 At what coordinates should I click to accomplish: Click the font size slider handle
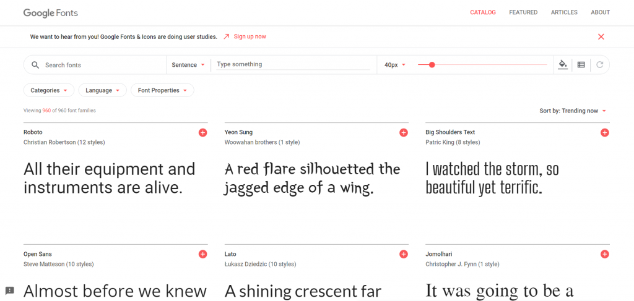pyautogui.click(x=432, y=64)
